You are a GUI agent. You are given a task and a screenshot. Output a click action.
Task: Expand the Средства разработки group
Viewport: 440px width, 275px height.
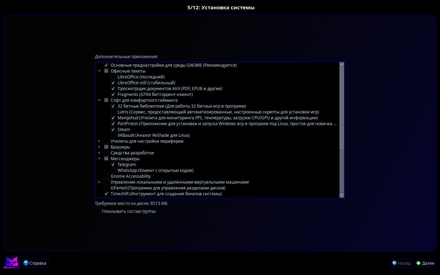point(99,153)
